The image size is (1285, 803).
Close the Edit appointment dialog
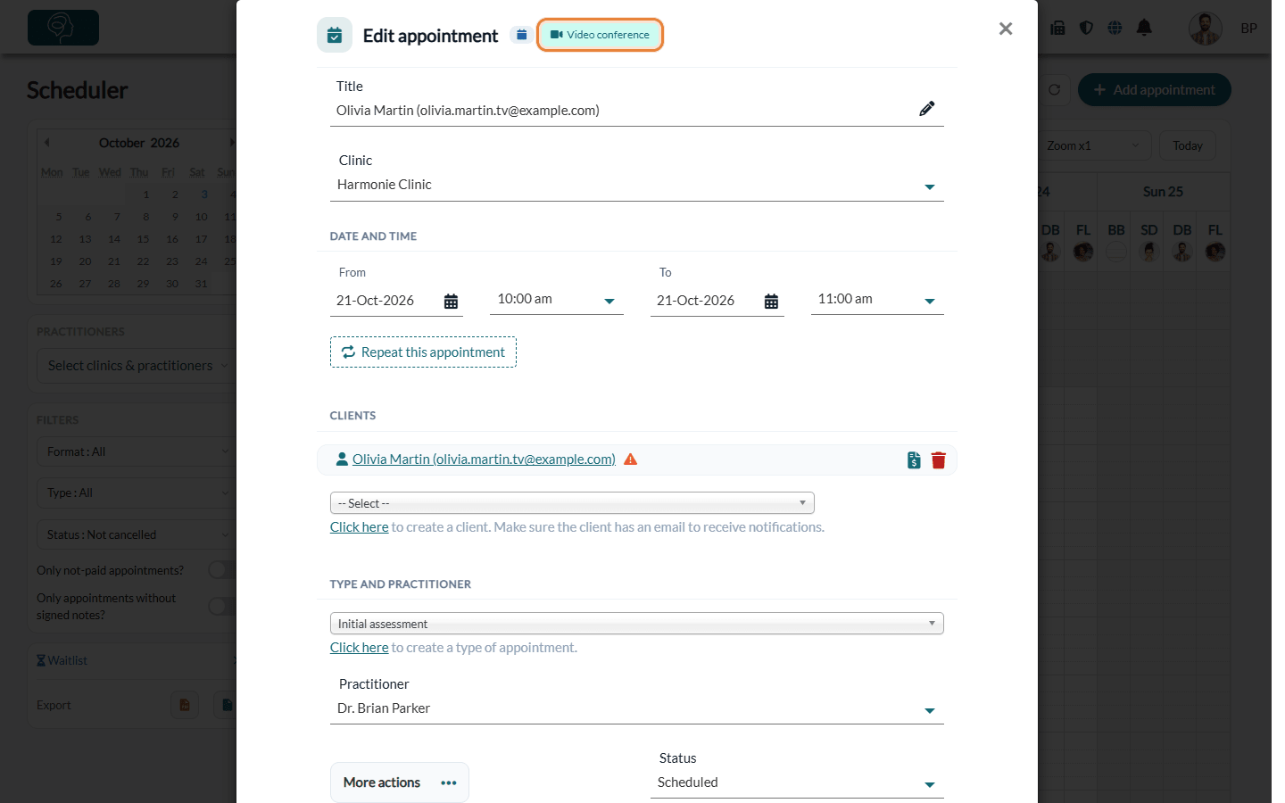coord(1006,29)
